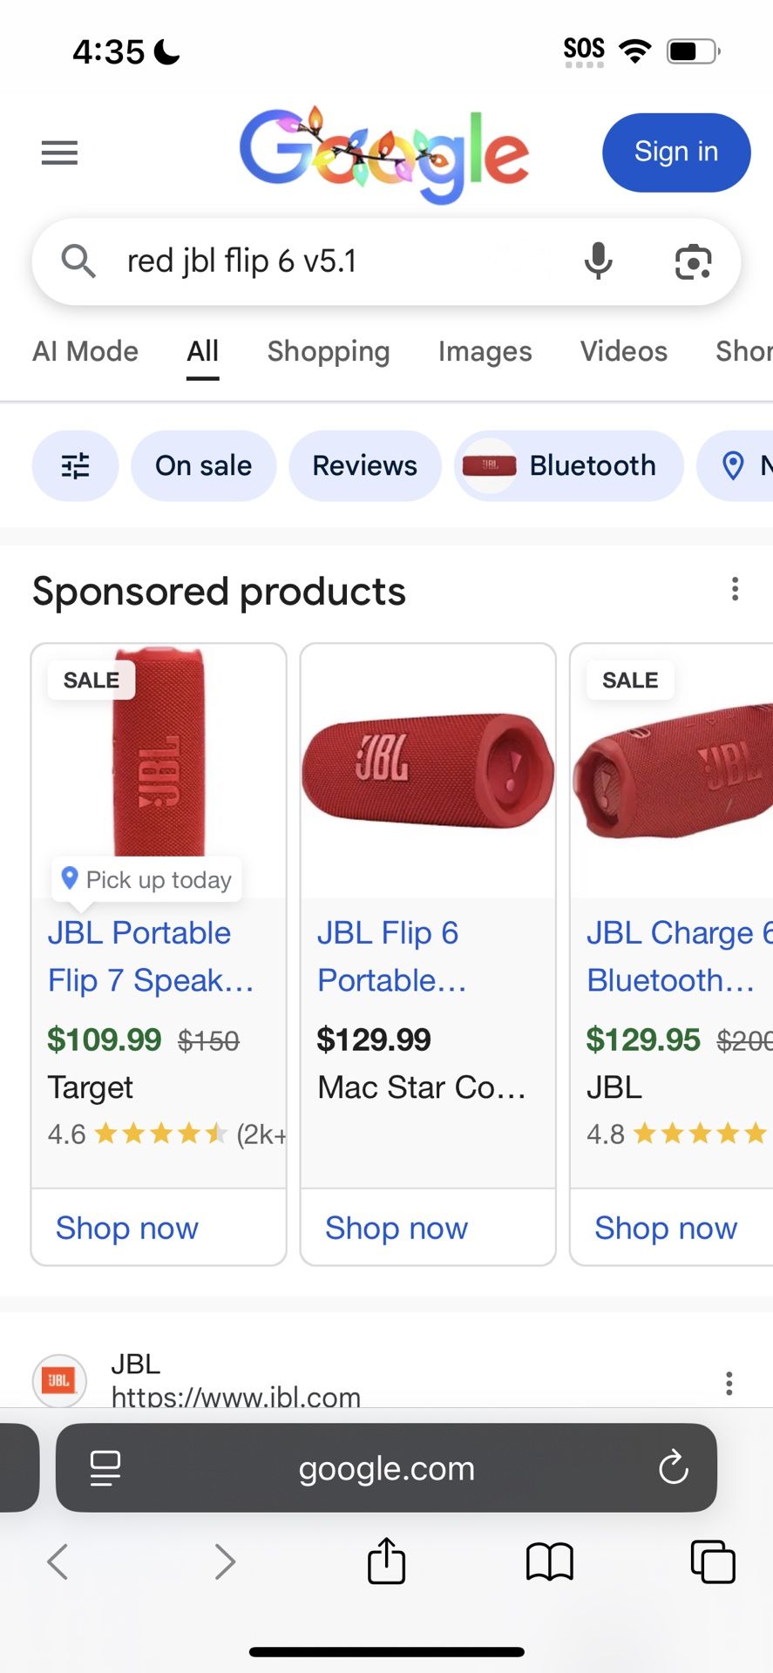Enable the Bluetooth filter chip

[x=568, y=465]
